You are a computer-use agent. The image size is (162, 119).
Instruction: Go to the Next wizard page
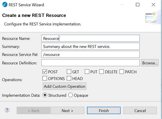[67, 110]
